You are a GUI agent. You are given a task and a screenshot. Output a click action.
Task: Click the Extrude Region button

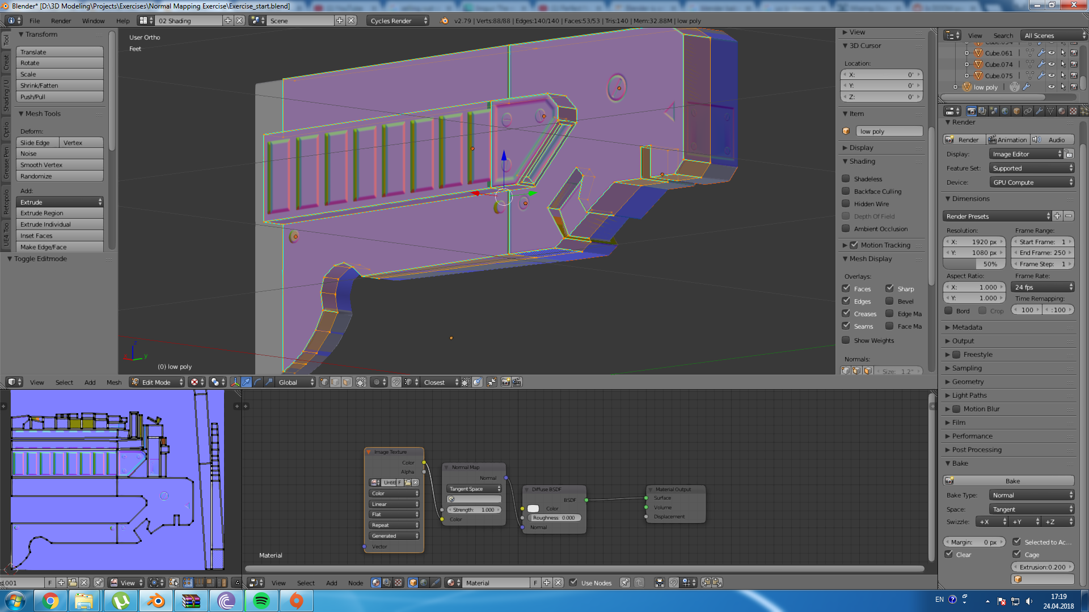coord(60,213)
